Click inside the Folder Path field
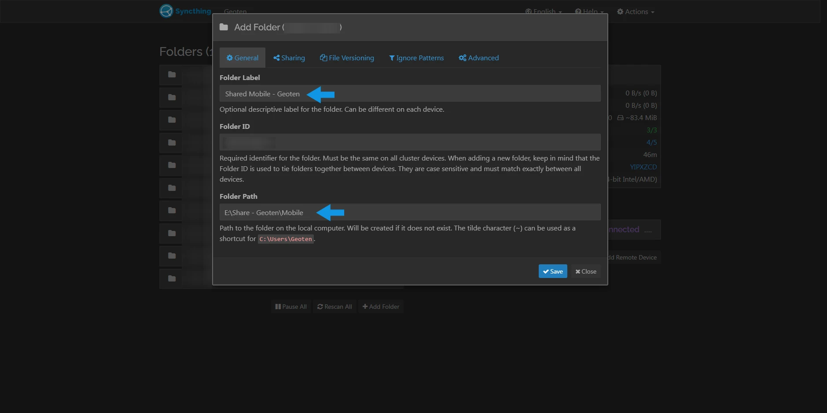The height and width of the screenshot is (413, 827). click(x=409, y=212)
